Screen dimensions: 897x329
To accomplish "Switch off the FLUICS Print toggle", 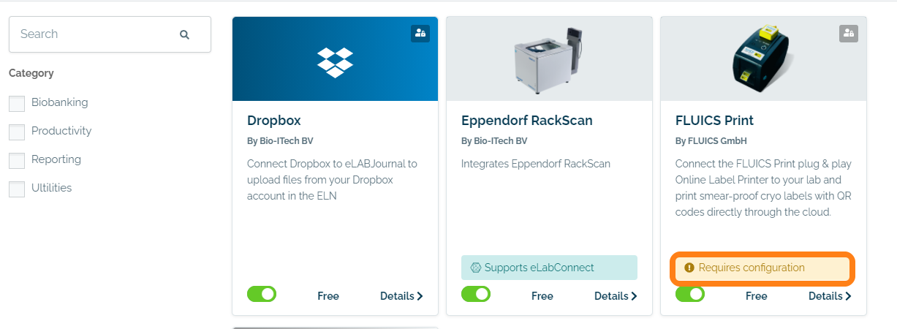I will click(690, 294).
